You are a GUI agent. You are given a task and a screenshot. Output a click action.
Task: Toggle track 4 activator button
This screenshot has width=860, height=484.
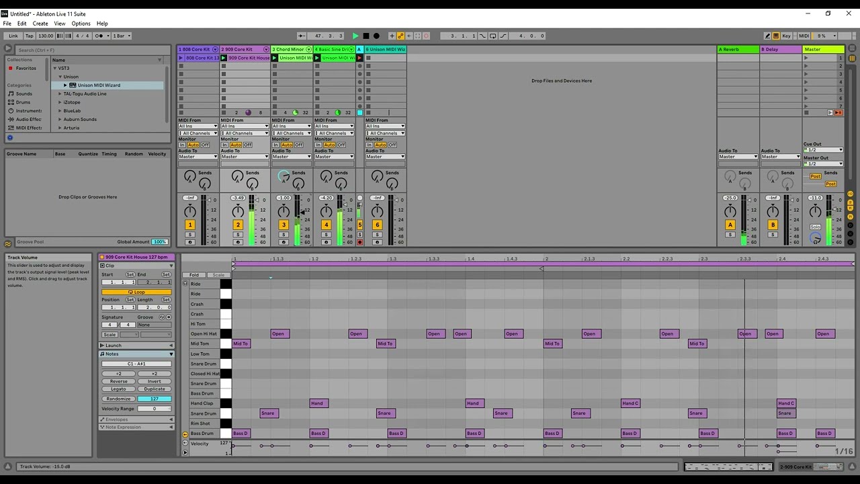327,225
